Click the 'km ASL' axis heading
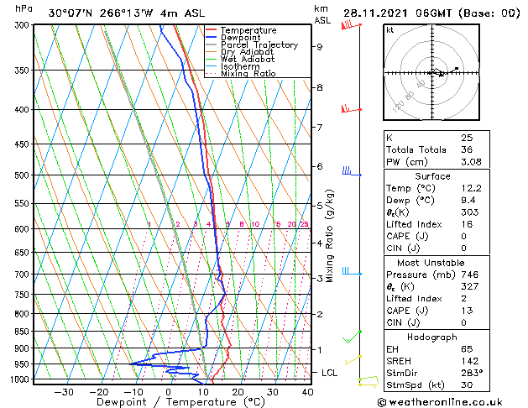528x408 pixels. 322,14
